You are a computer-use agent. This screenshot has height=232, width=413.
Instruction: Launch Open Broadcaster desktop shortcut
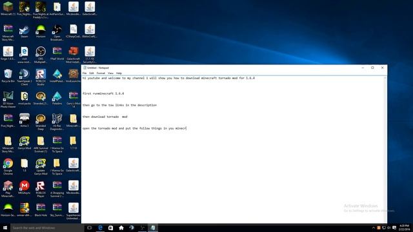[57, 33]
